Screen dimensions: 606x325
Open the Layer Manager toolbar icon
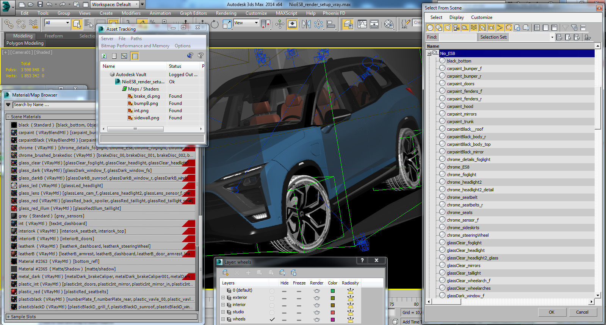click(348, 24)
